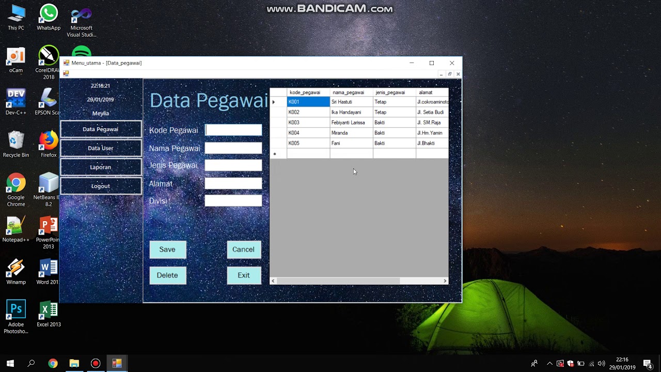Image resolution: width=661 pixels, height=372 pixels.
Task: Select the K003 cell
Action: pos(308,122)
